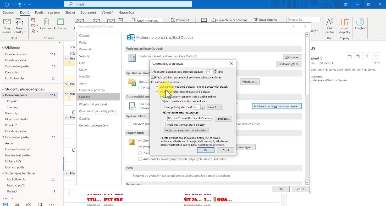Increase the 14 days spinner value

(x=216, y=70)
